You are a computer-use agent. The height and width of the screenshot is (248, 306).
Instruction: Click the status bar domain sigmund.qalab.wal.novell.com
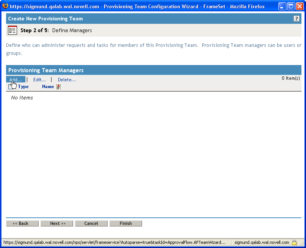point(262,242)
